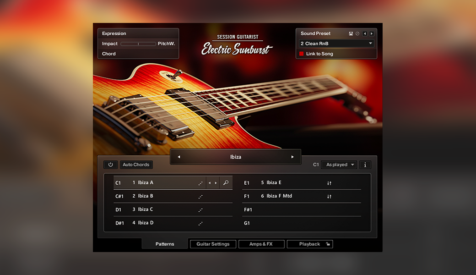Select pattern slot D#1 '4 Ibiza D'
Image resolution: width=476 pixels, height=275 pixels.
pos(173,223)
